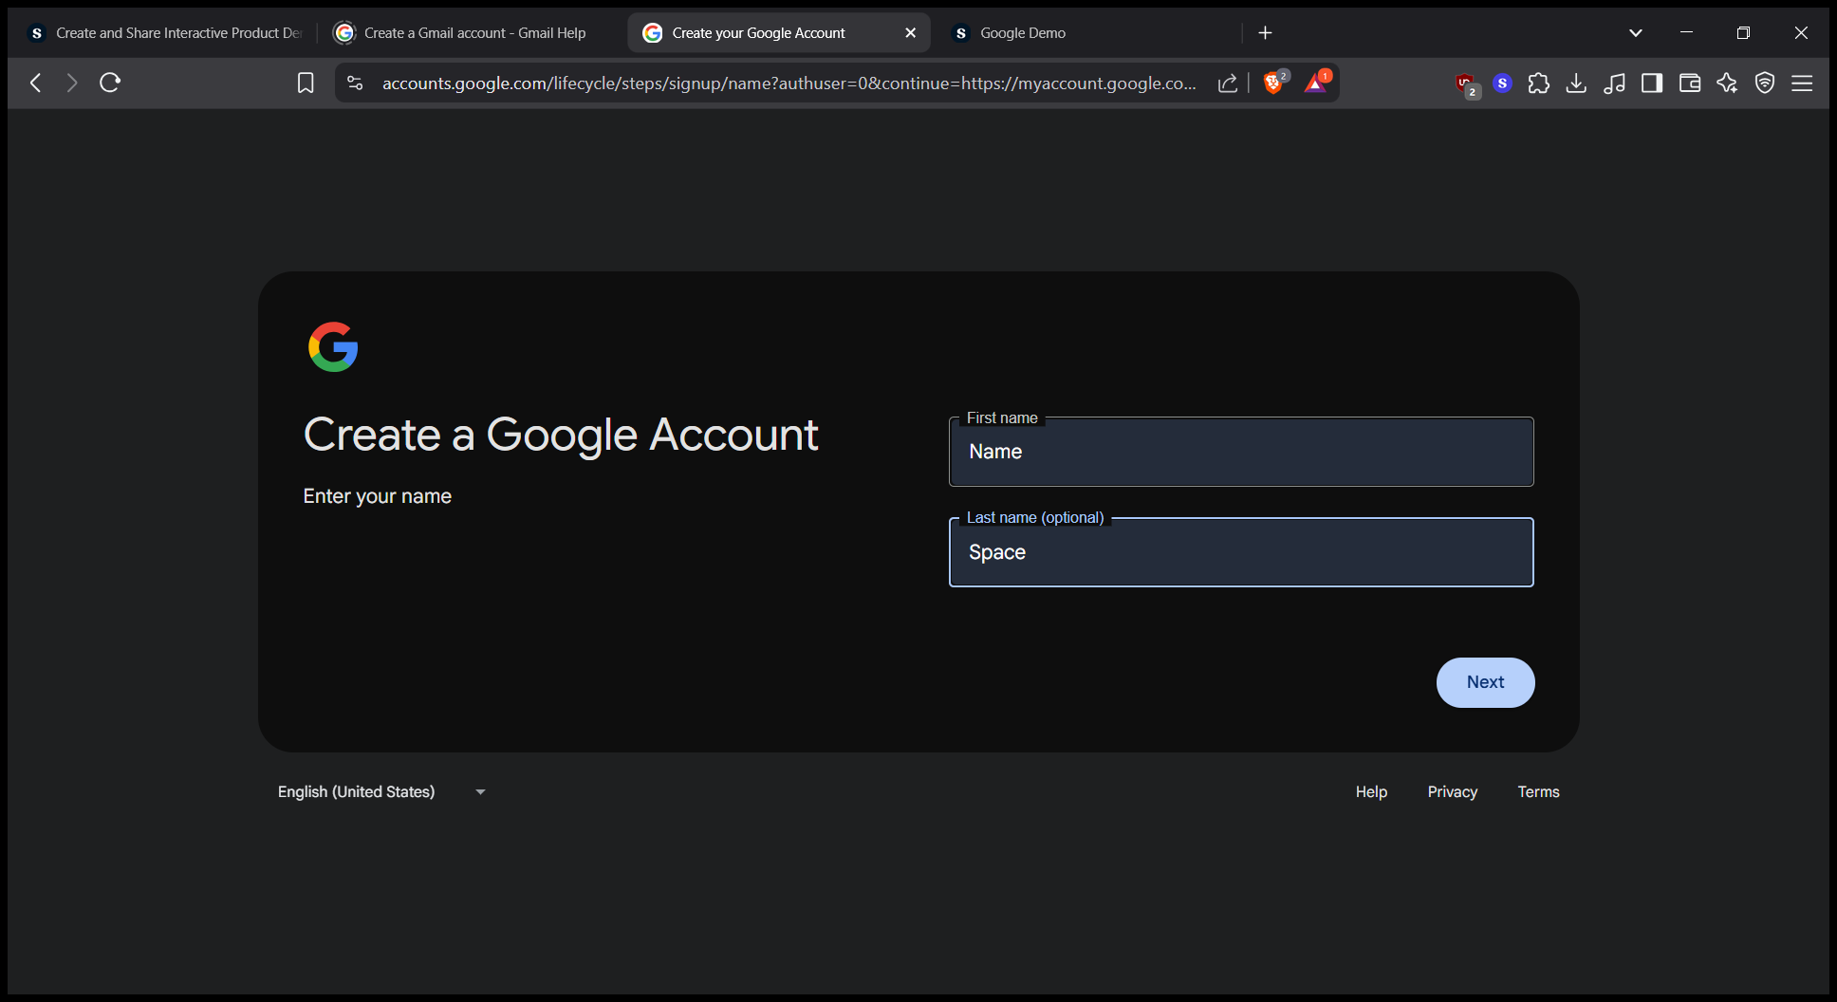Click the address bar URL
Image resolution: width=1837 pixels, height=1002 pixels.
[x=789, y=83]
